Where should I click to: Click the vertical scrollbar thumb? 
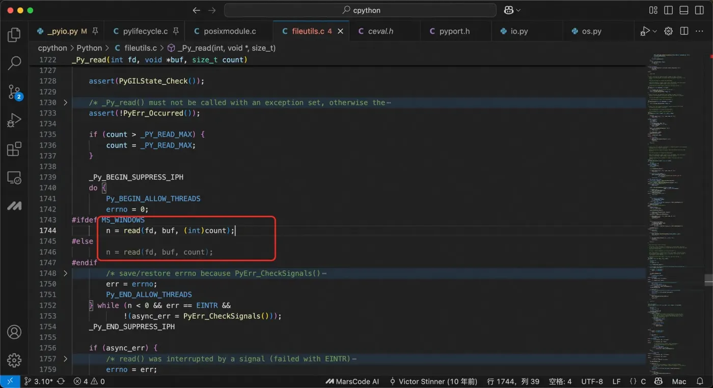pyautogui.click(x=708, y=280)
